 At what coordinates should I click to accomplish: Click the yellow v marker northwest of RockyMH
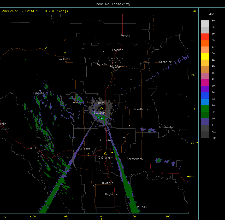(46, 48)
